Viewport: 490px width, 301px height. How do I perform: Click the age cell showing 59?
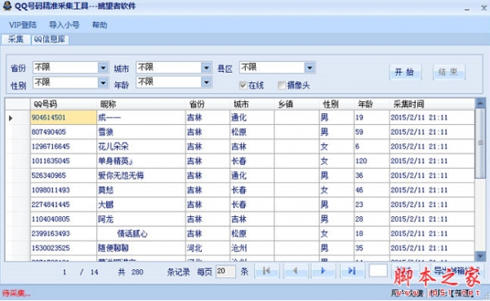coord(372,132)
